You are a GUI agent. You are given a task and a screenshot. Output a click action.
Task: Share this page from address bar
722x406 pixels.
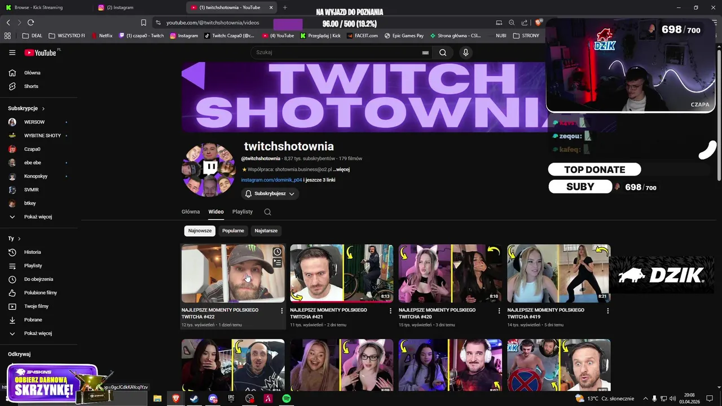525,23
